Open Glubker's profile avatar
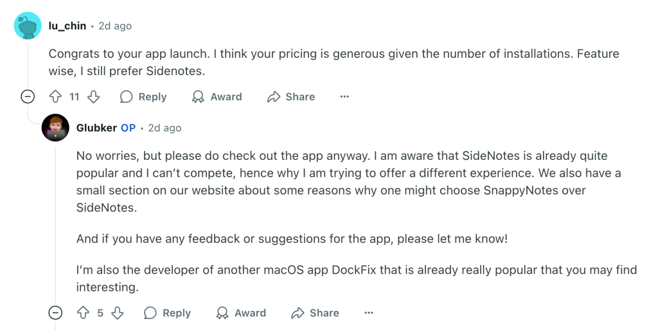Screen dimensions: 658x330 pos(55,128)
